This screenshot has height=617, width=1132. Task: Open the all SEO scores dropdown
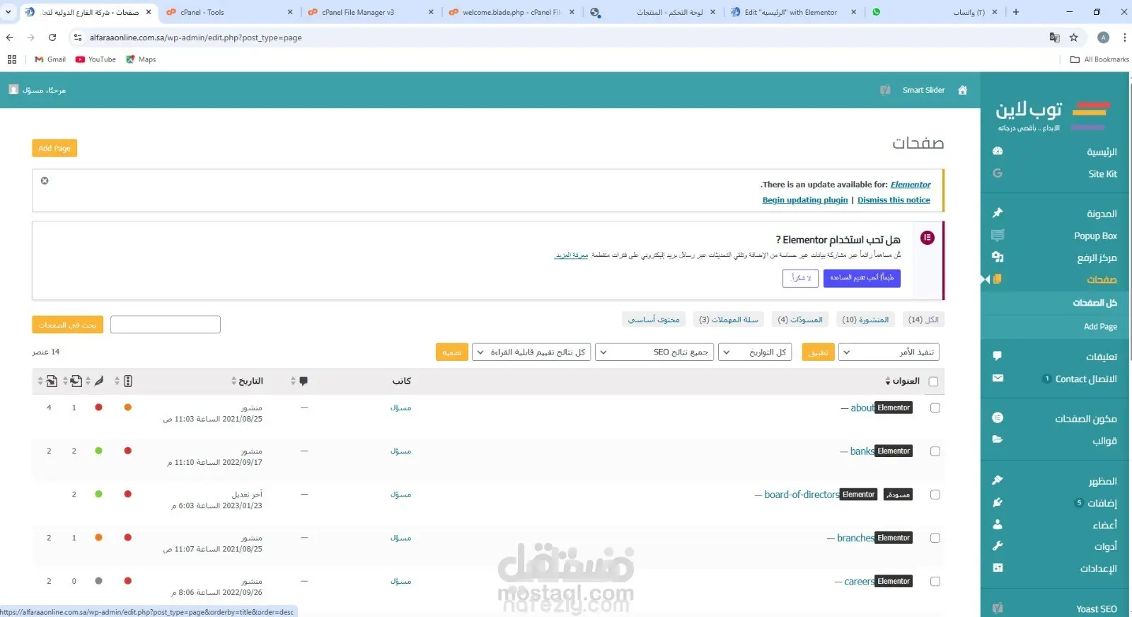pyautogui.click(x=654, y=352)
